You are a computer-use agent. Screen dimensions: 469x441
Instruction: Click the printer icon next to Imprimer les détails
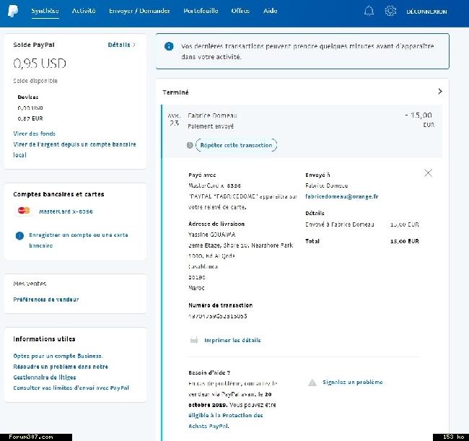click(194, 340)
